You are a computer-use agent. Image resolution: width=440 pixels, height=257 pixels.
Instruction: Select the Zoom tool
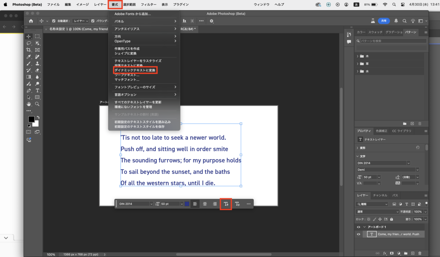pyautogui.click(x=37, y=104)
